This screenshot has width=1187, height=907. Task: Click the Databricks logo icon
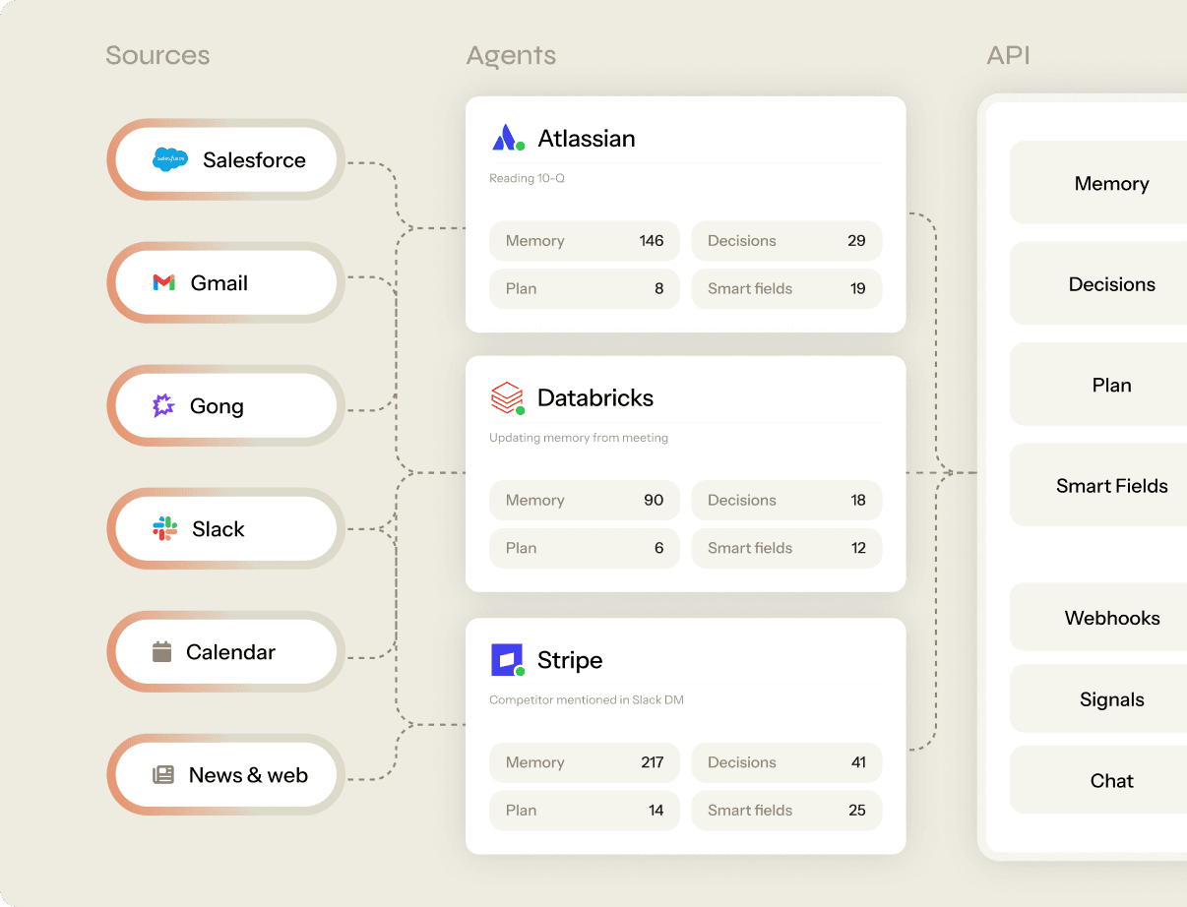pyautogui.click(x=508, y=398)
